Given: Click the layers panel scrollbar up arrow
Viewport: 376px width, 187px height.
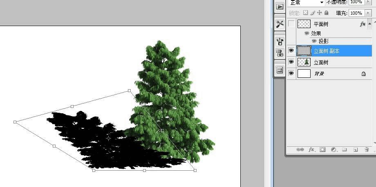Looking at the screenshot, I should [375, 22].
